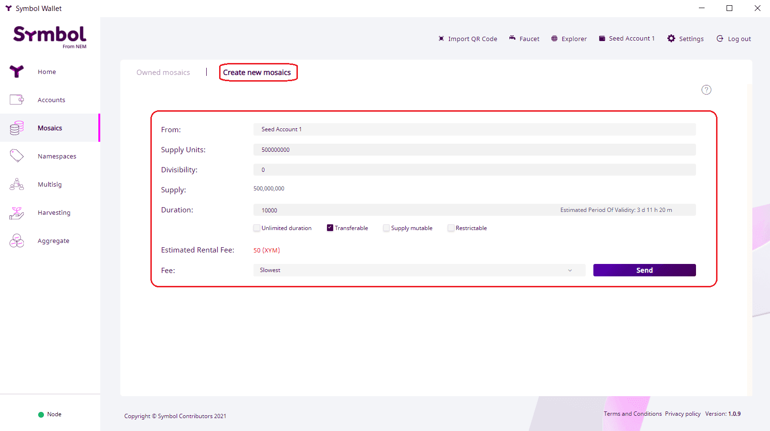Click the Duration input field

coord(475,210)
